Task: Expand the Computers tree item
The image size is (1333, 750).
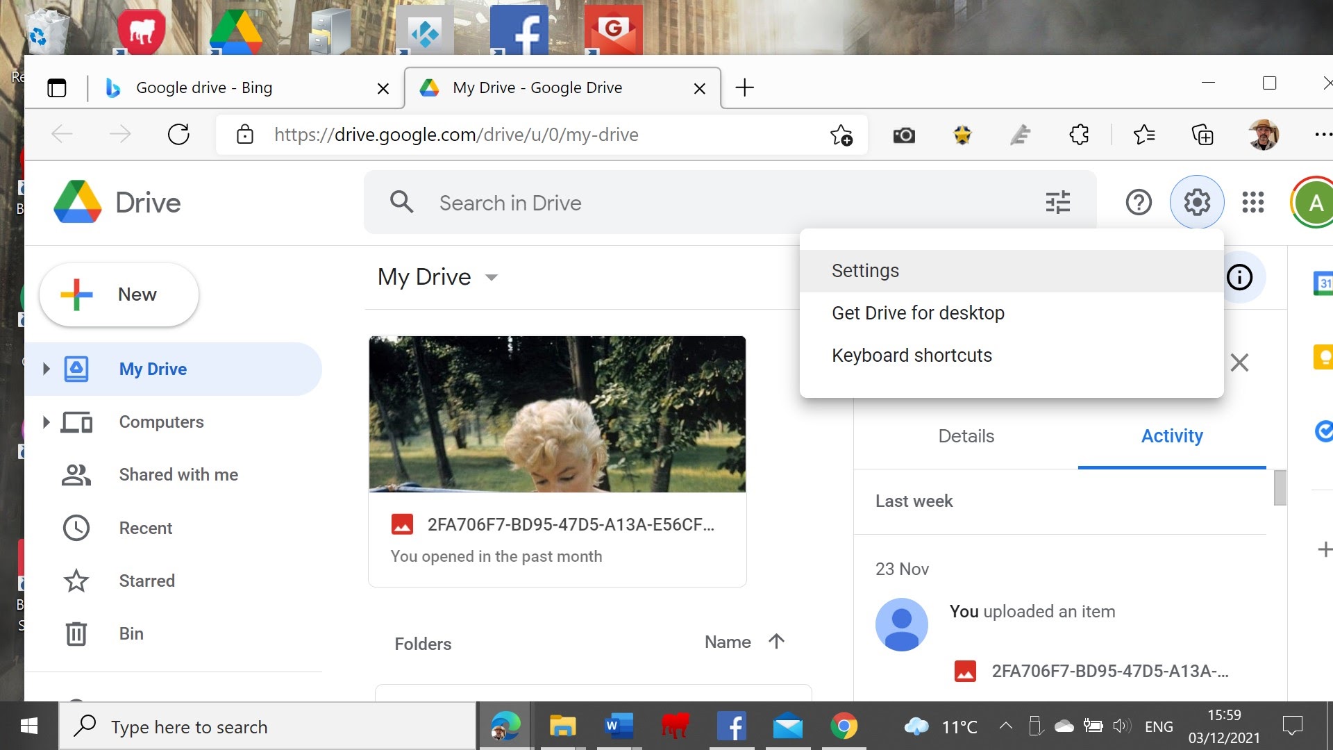Action: pos(46,422)
